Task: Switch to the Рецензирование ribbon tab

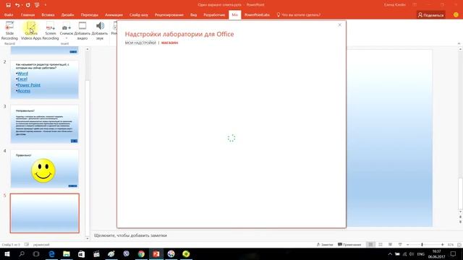Action: 169,14
